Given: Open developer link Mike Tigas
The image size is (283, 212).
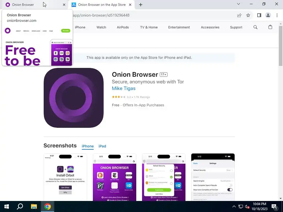Looking at the screenshot, I should pos(124,88).
